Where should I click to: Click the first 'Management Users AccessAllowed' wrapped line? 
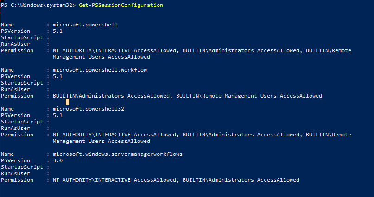(x=101, y=57)
